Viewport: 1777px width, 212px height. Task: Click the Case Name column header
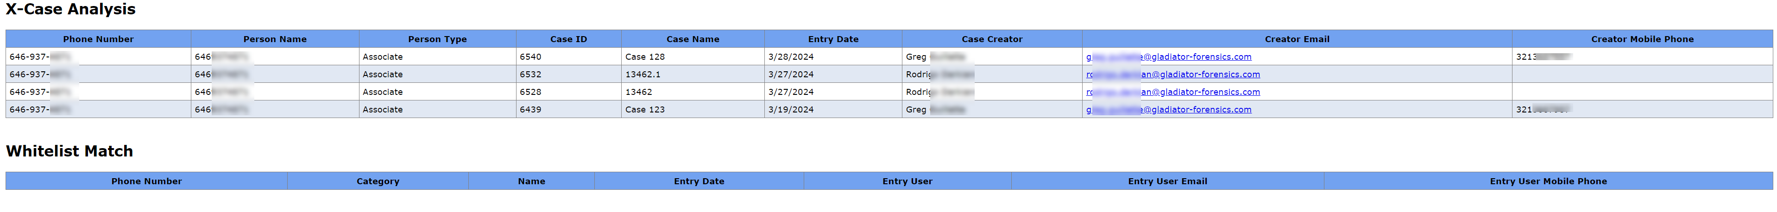tap(693, 39)
